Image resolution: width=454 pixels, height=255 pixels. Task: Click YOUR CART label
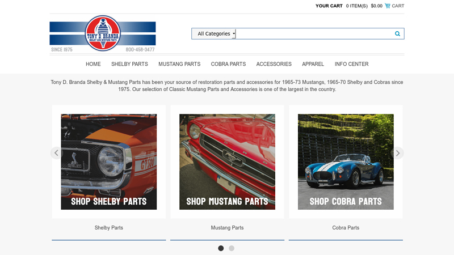click(329, 6)
